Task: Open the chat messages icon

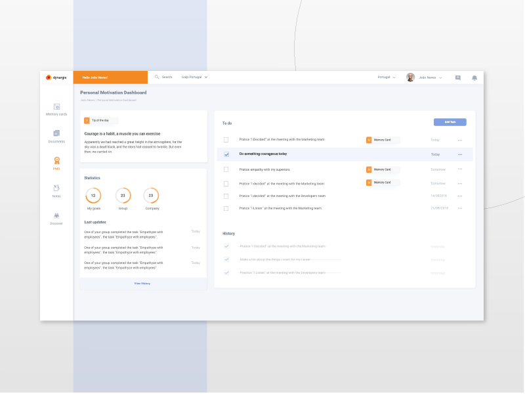Action: coord(457,77)
